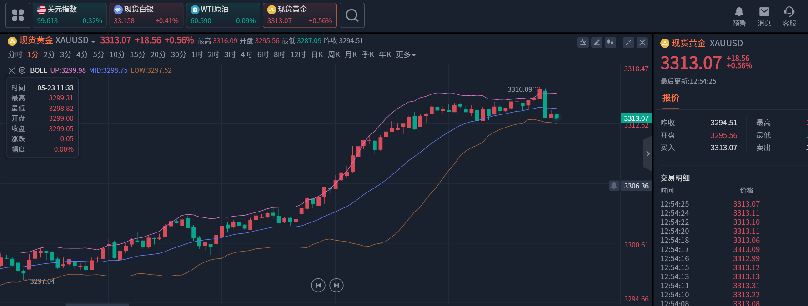Select the 美元指数 ticker card
Image resolution: width=808 pixels, height=306 pixels.
(70, 15)
